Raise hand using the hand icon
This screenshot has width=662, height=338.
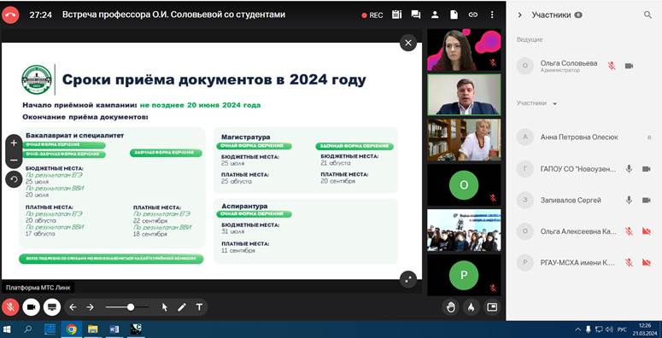point(451,307)
